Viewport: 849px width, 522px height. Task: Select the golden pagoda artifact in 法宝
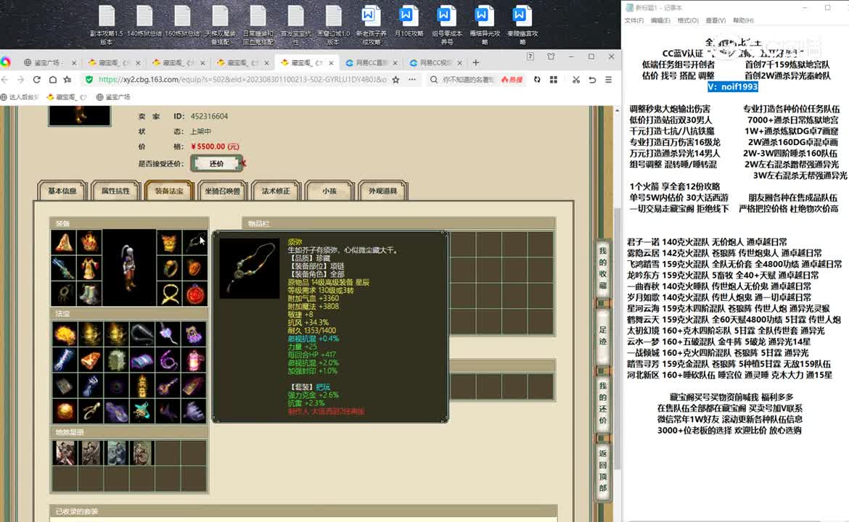pyautogui.click(x=141, y=385)
